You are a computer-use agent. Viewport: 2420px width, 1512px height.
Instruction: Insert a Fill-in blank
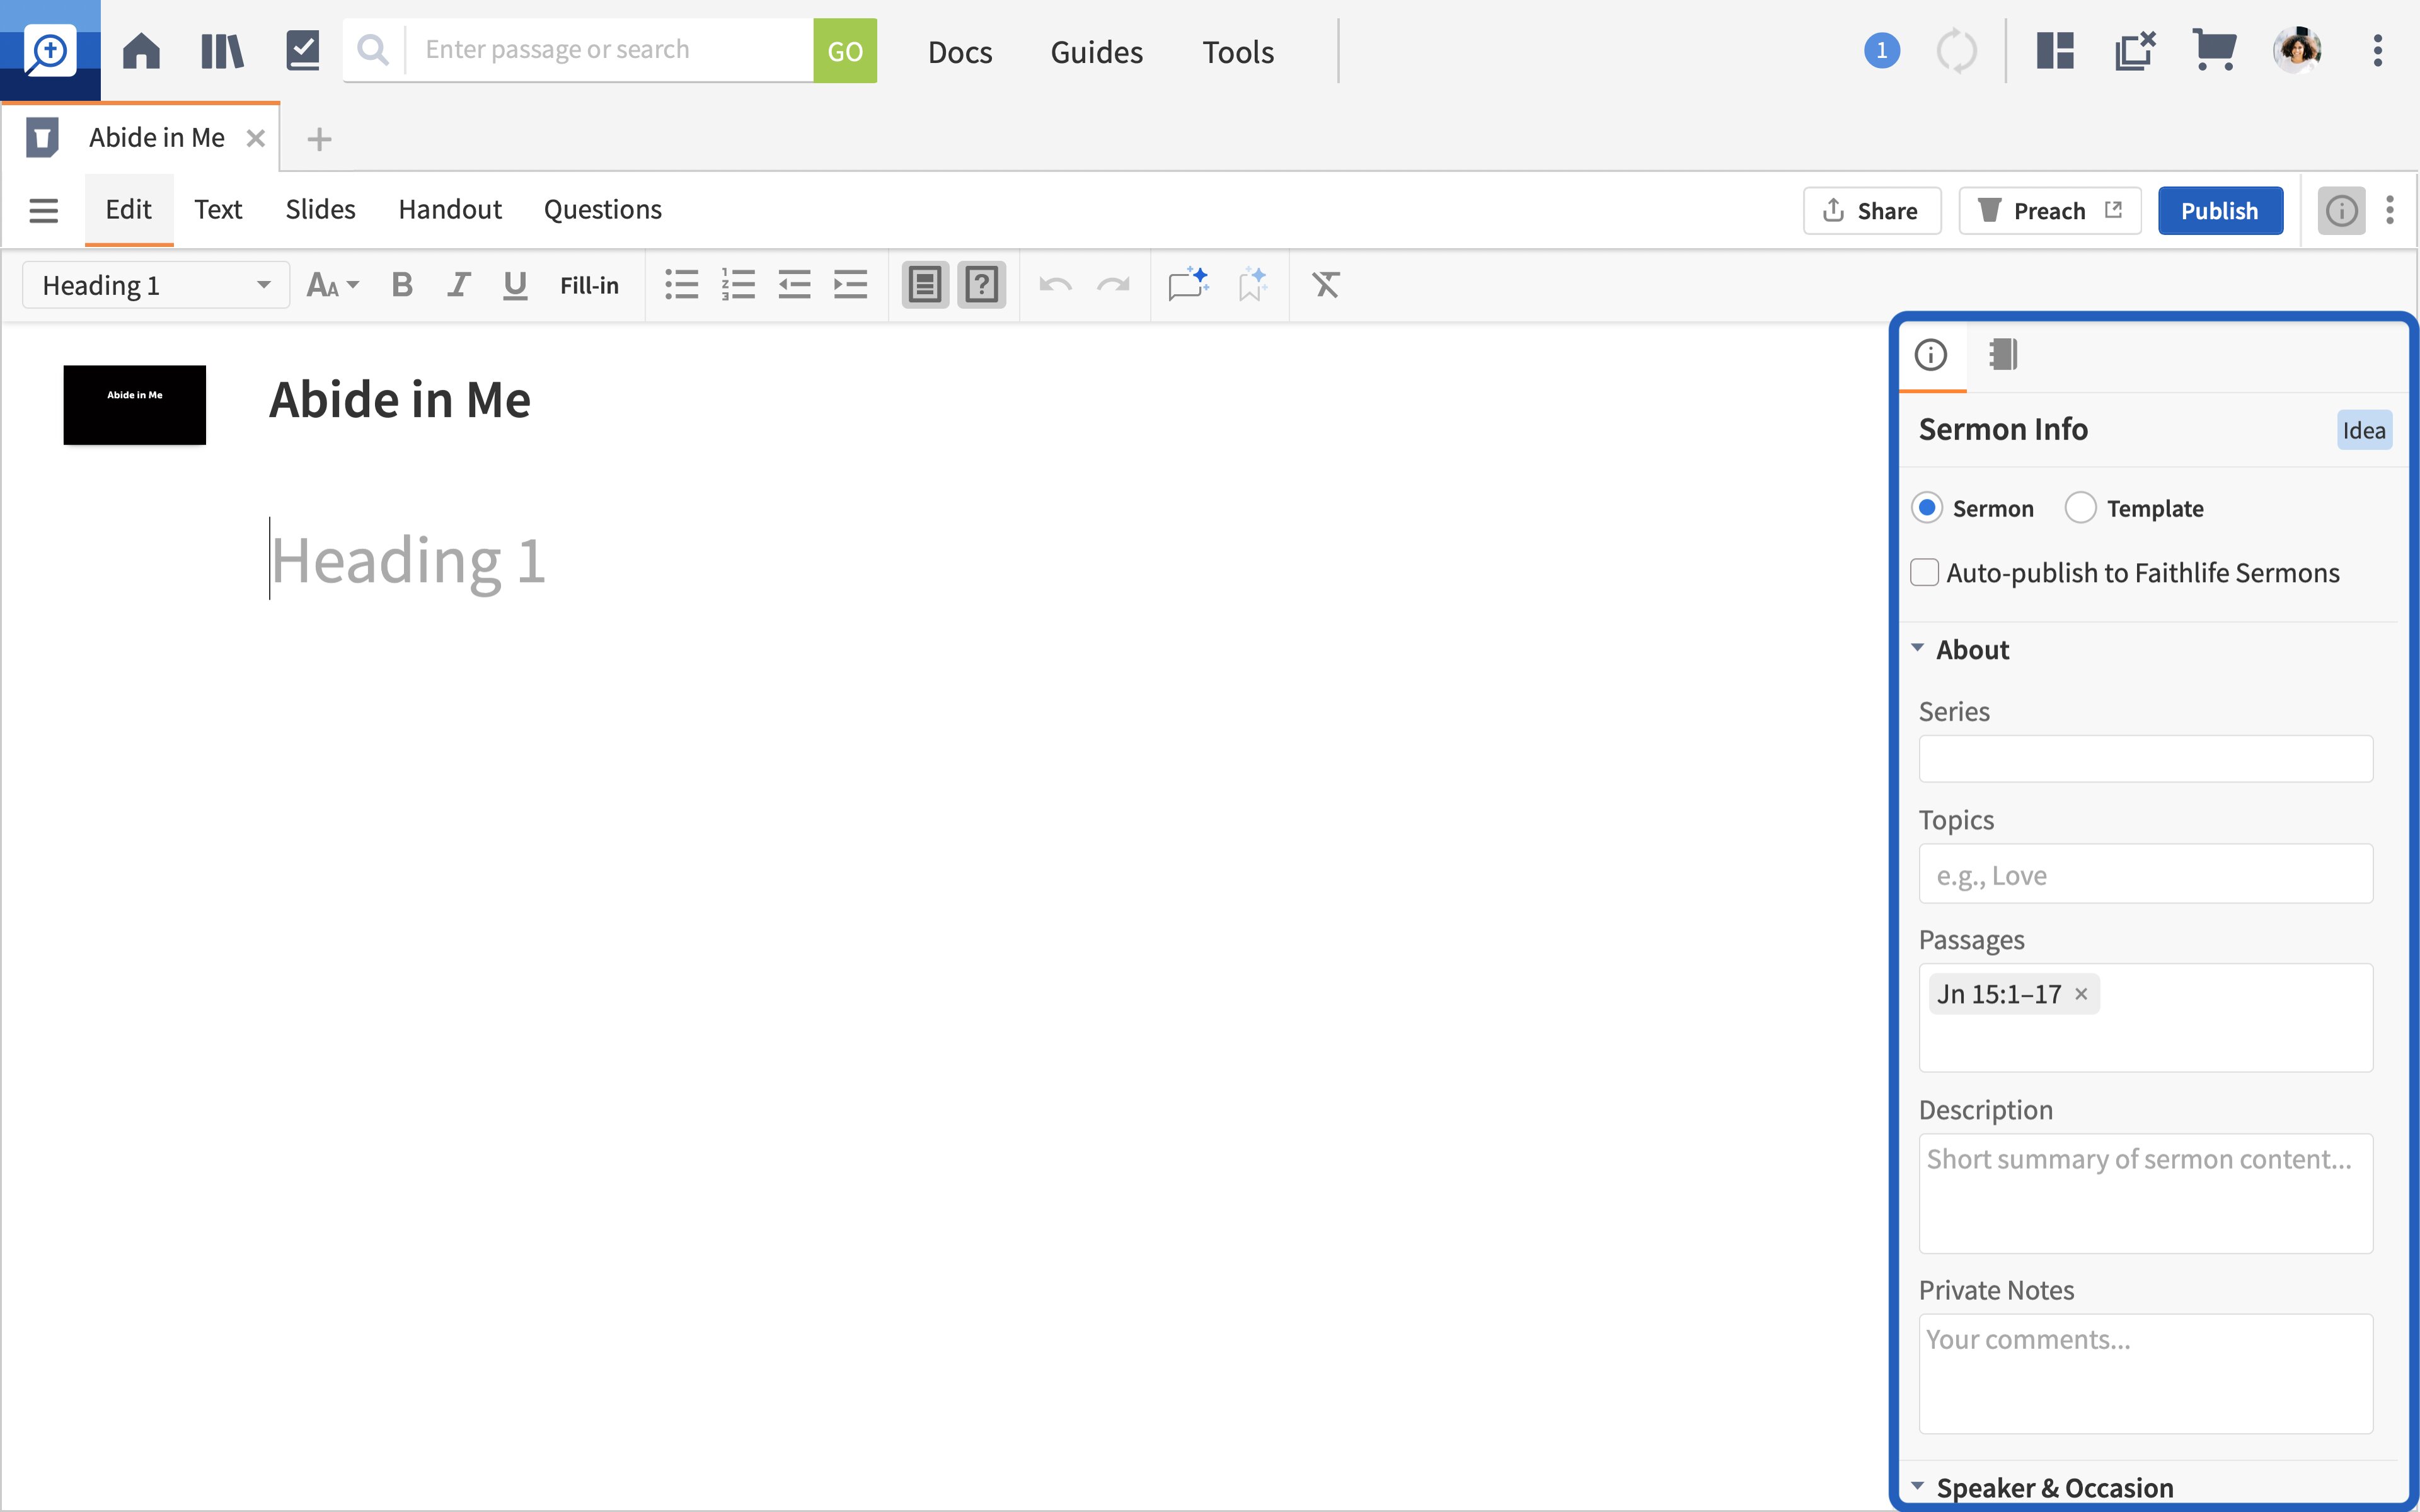(589, 285)
